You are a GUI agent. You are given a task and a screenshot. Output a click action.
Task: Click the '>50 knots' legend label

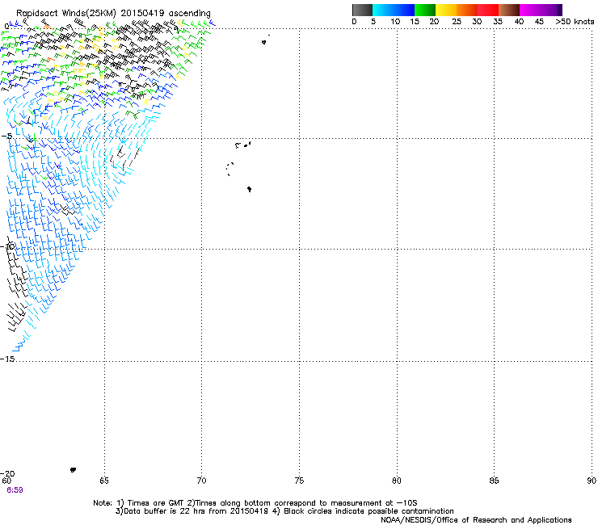click(575, 22)
